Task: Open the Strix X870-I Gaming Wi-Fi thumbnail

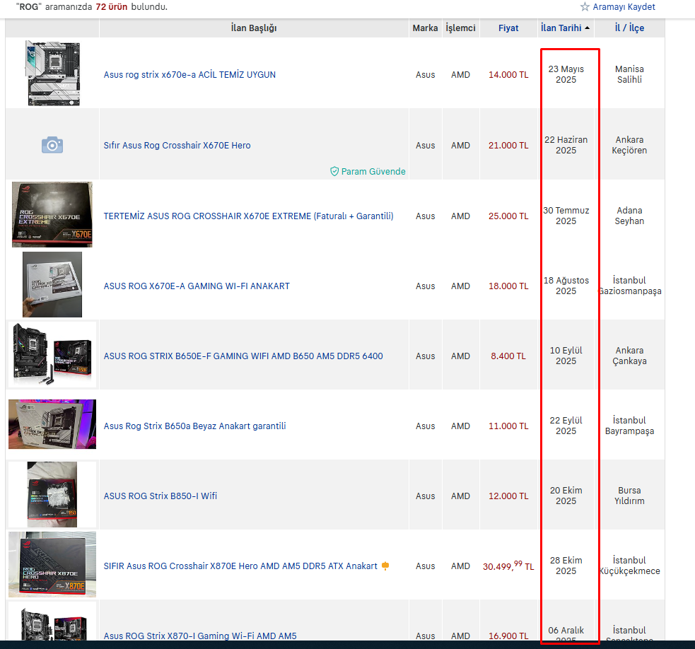Action: point(52,624)
